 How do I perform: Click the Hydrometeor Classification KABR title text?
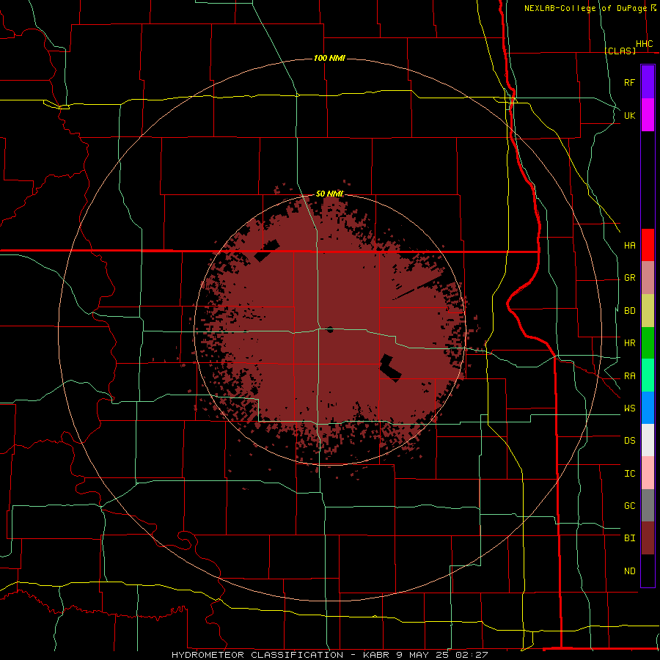pyautogui.click(x=329, y=655)
